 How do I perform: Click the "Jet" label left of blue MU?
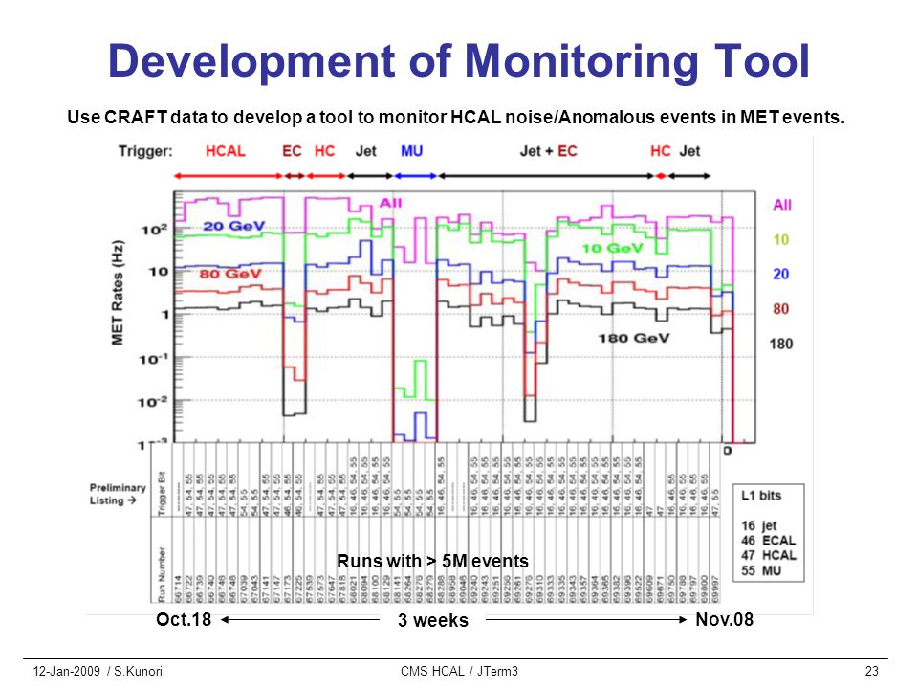pos(366,151)
